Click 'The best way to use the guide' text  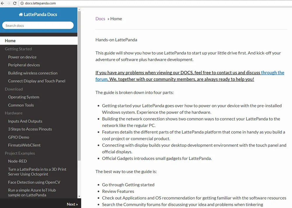126,171
